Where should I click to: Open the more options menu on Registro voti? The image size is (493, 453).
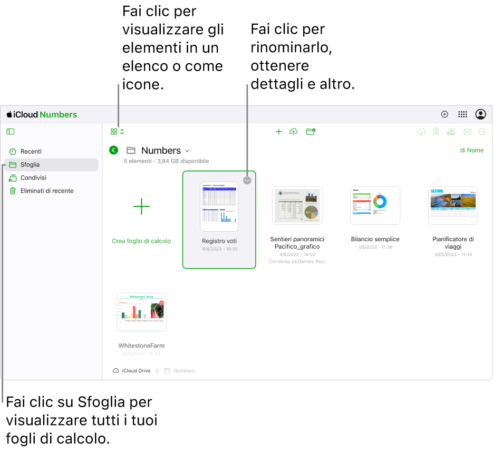point(247,180)
